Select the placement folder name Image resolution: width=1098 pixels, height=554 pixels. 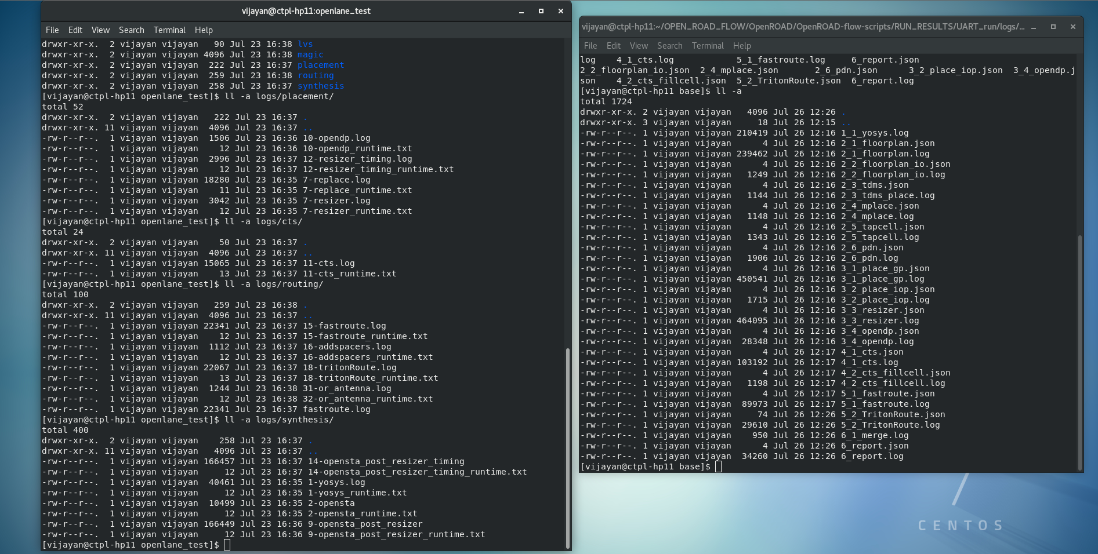320,65
